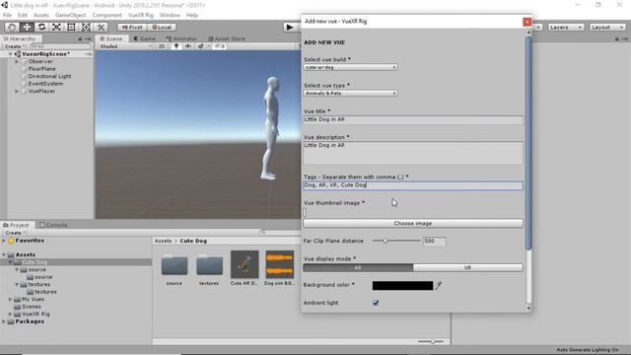Toggle scene audio speaker icon
631x355 pixels.
pos(188,46)
